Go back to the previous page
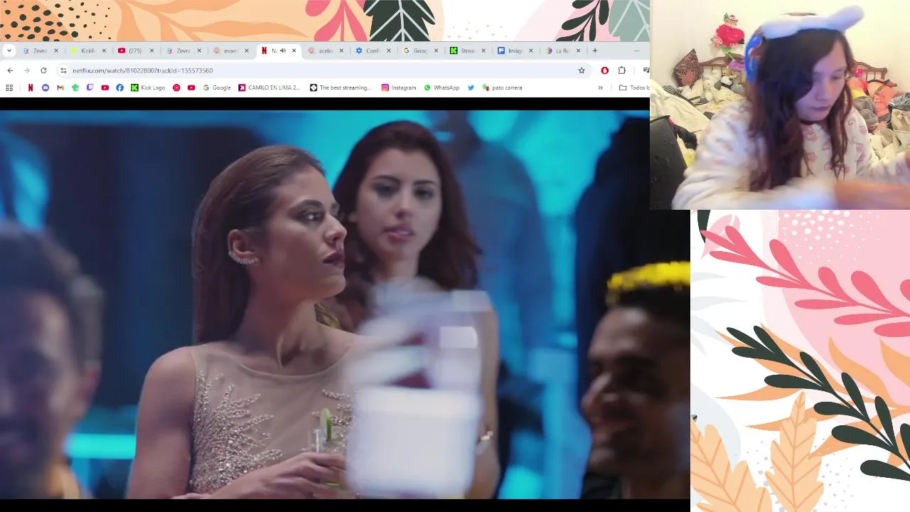The height and width of the screenshot is (512, 910). pyautogui.click(x=10, y=70)
